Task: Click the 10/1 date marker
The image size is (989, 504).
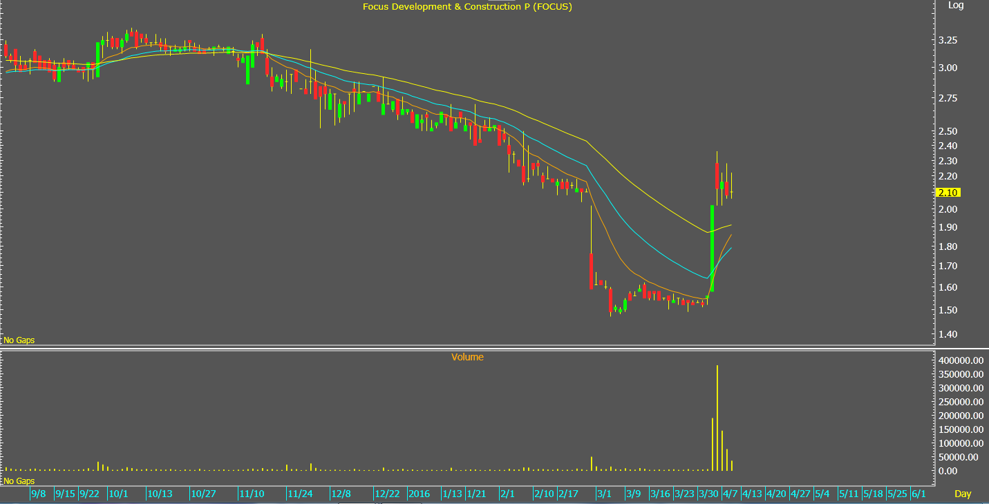Action: tap(117, 494)
